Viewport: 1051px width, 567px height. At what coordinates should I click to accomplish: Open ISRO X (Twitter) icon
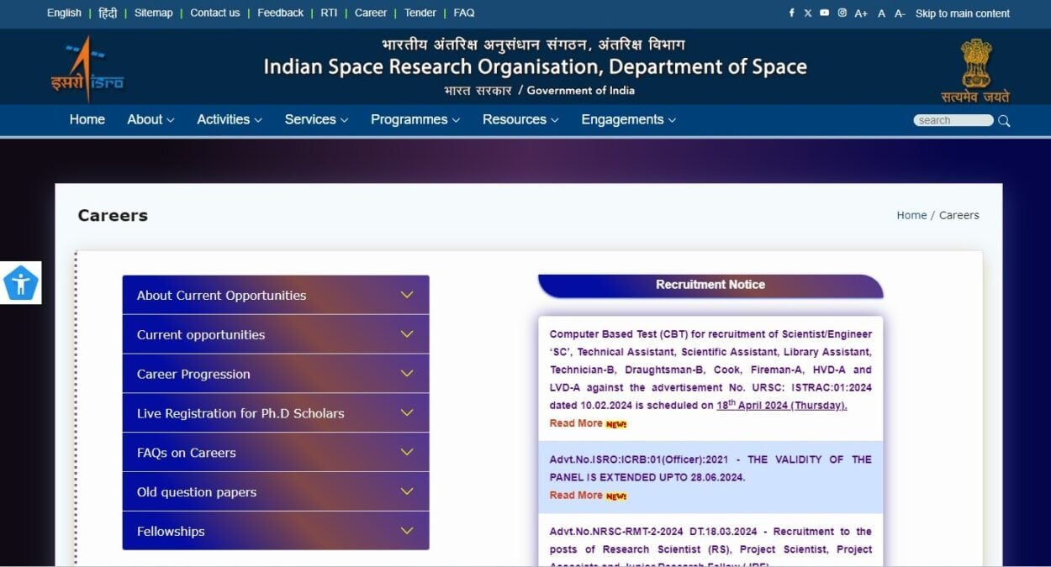[x=808, y=13]
